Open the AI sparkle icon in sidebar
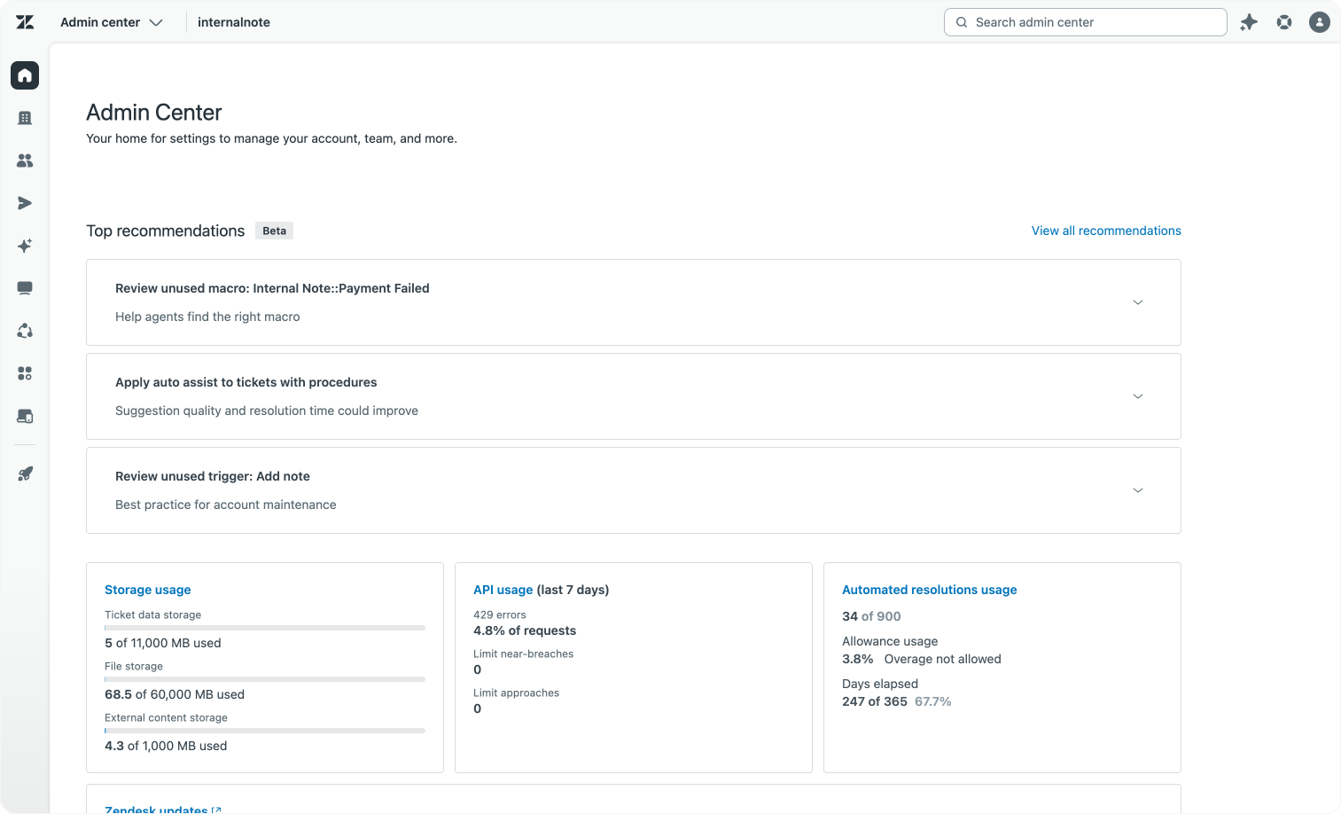Viewport: 1341px width, 814px height. tap(25, 246)
